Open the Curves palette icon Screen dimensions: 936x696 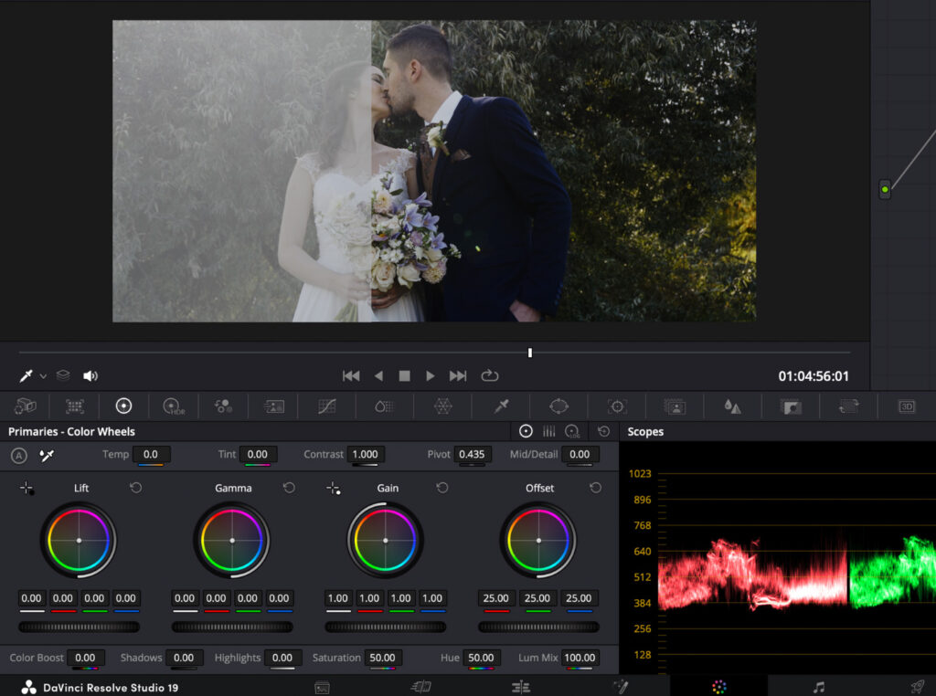coord(327,406)
